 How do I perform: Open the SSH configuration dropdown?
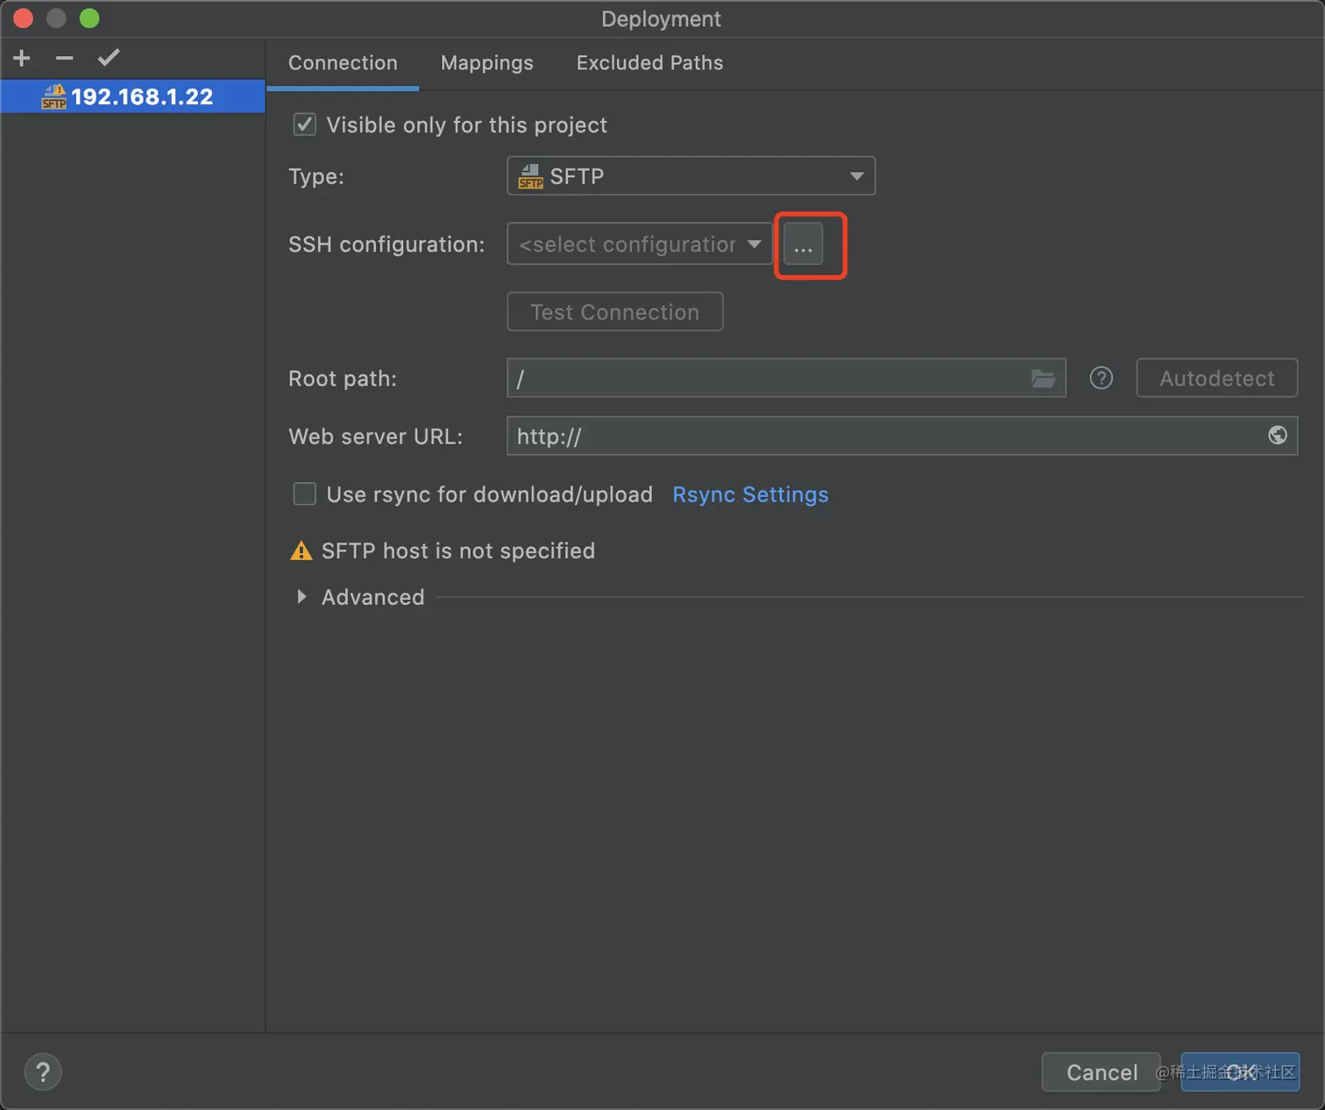(x=640, y=244)
